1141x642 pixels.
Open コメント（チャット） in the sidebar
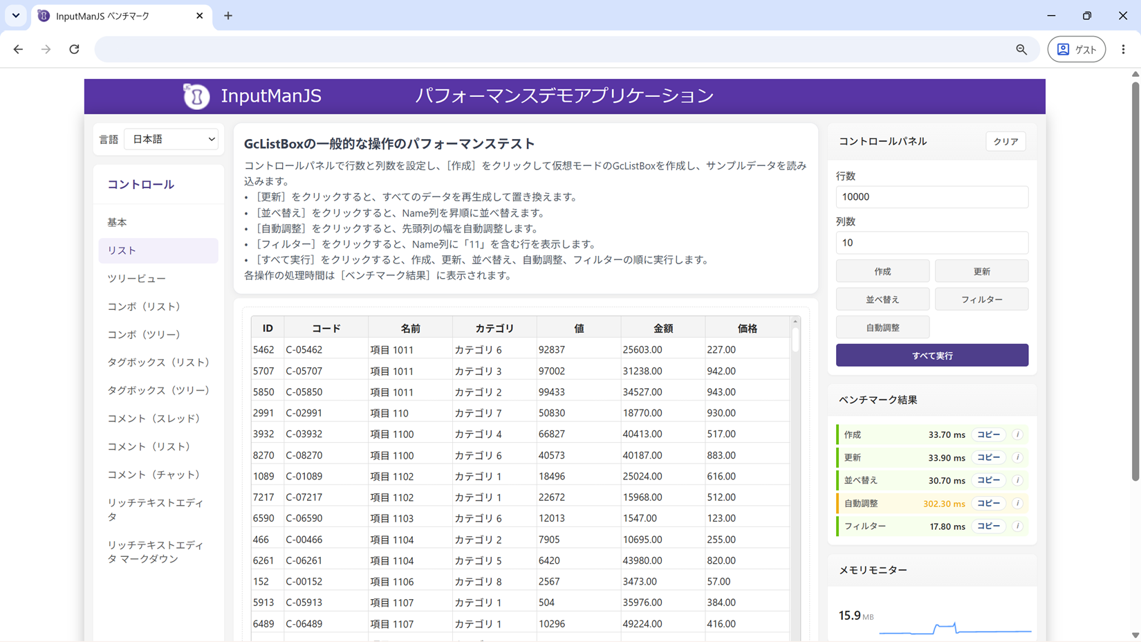tap(158, 475)
